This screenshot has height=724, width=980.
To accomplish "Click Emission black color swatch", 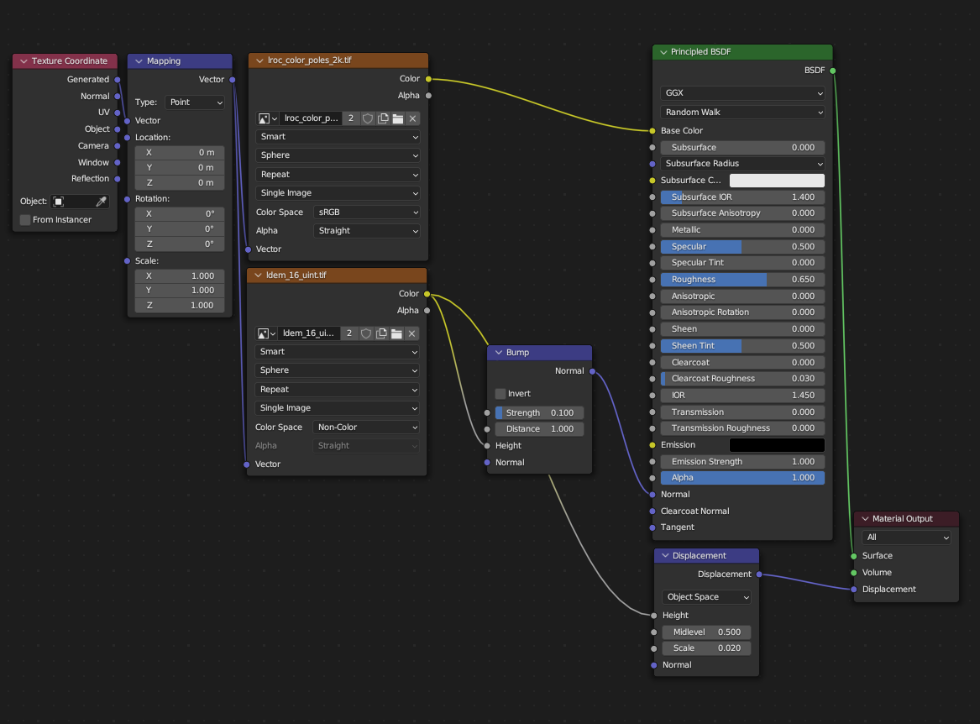I will (x=777, y=445).
